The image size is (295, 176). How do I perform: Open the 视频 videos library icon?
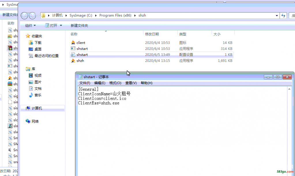[x=31, y=75]
